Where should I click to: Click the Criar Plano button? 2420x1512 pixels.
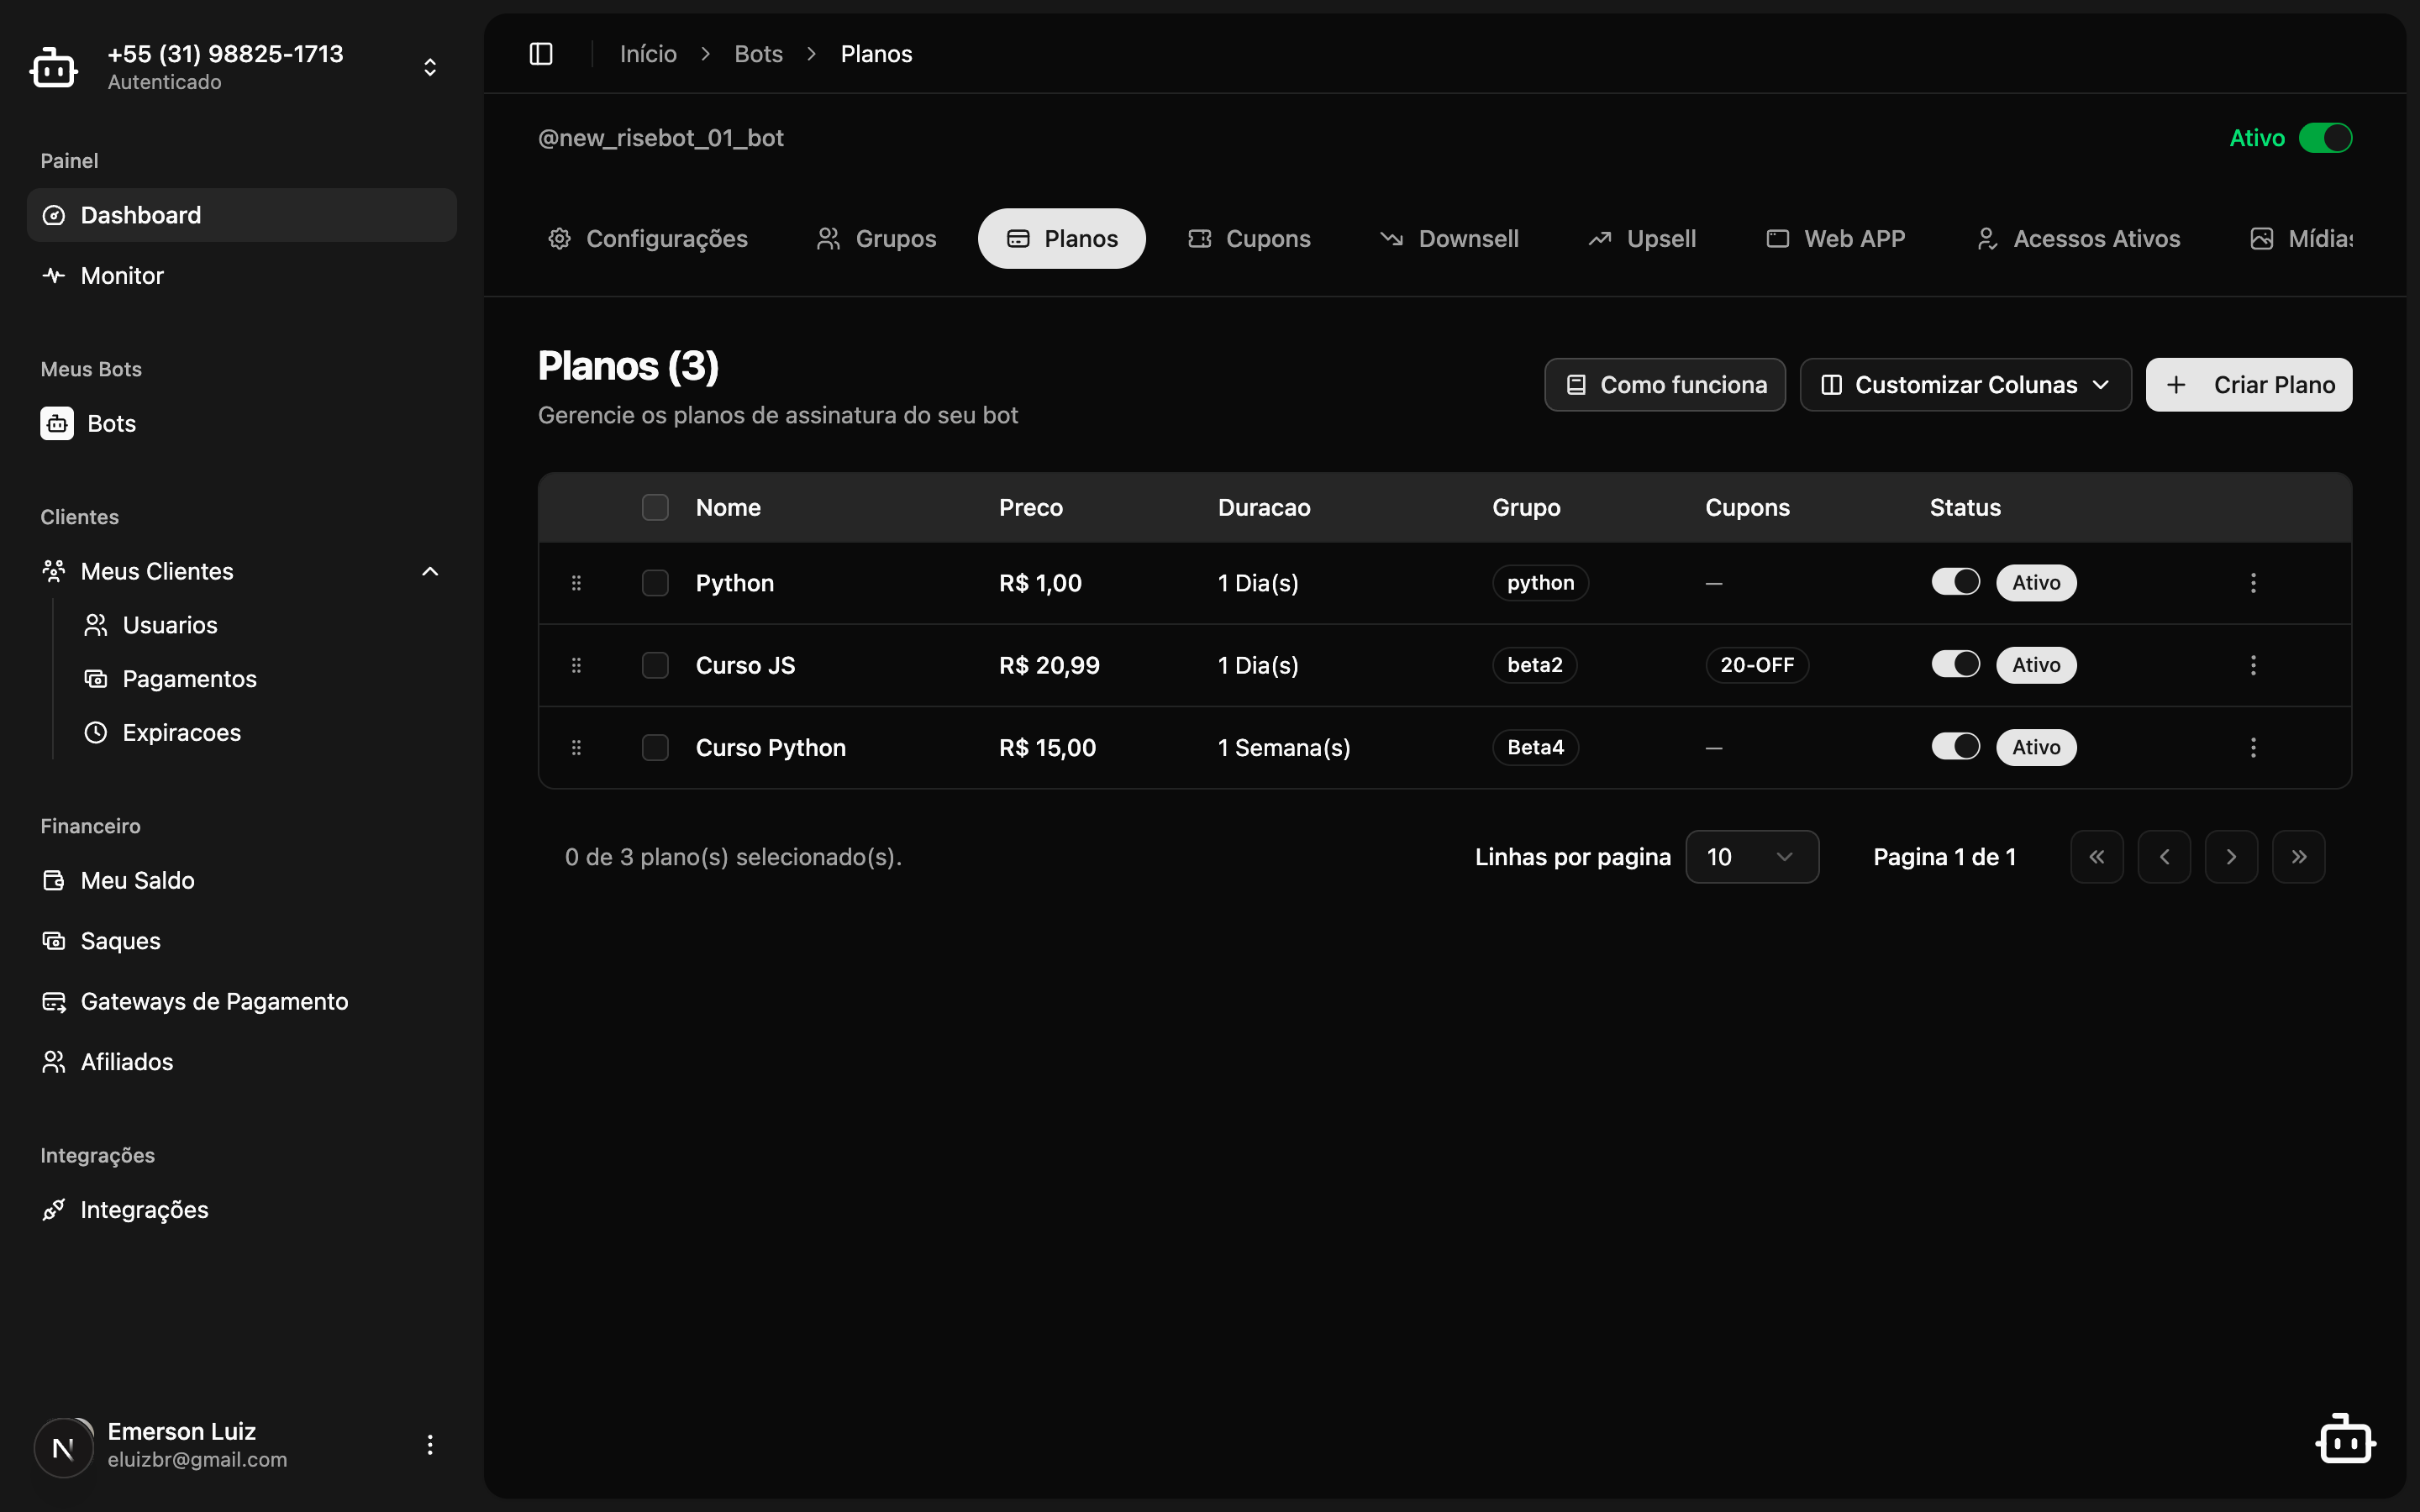tap(2249, 385)
